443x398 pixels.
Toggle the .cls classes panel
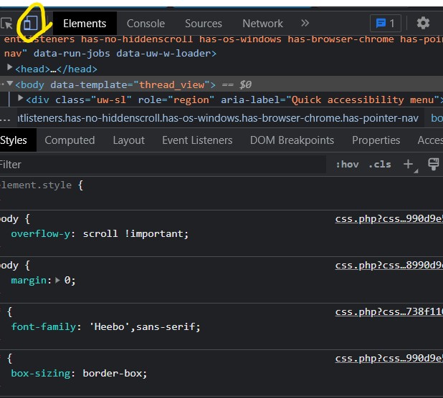coord(380,164)
